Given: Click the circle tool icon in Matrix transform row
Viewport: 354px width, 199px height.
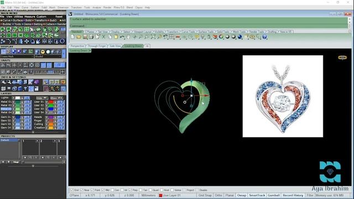Looking at the screenshot, I should coord(62,41).
